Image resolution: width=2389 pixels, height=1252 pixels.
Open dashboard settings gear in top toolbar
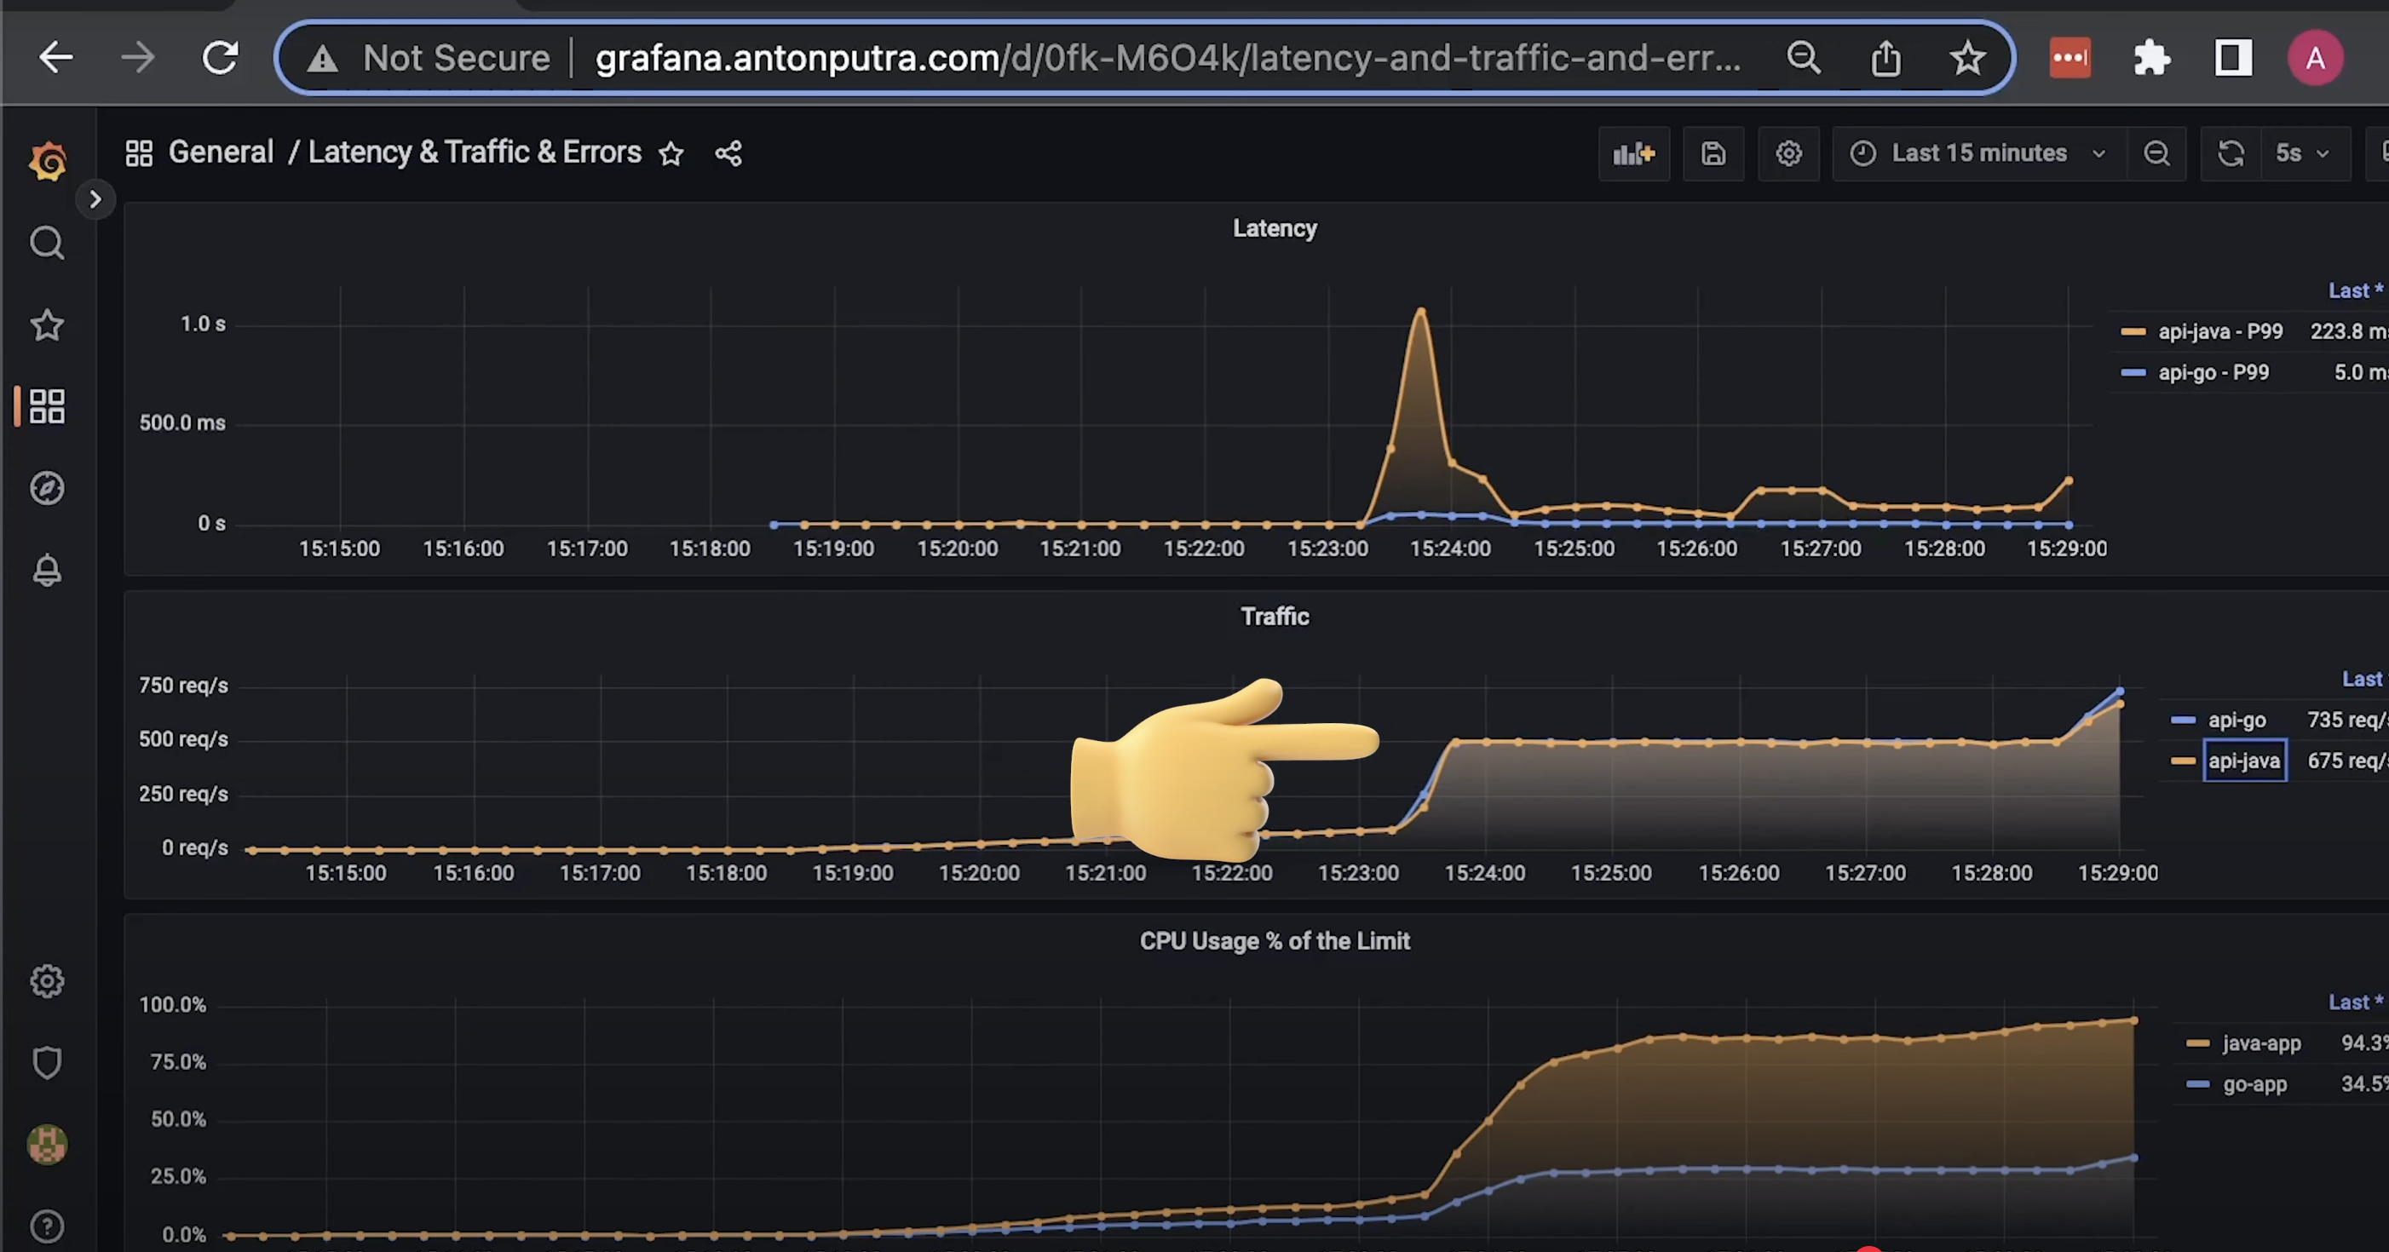click(x=1788, y=154)
